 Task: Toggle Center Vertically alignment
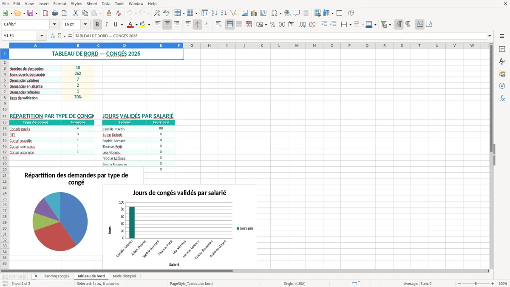pos(197,25)
